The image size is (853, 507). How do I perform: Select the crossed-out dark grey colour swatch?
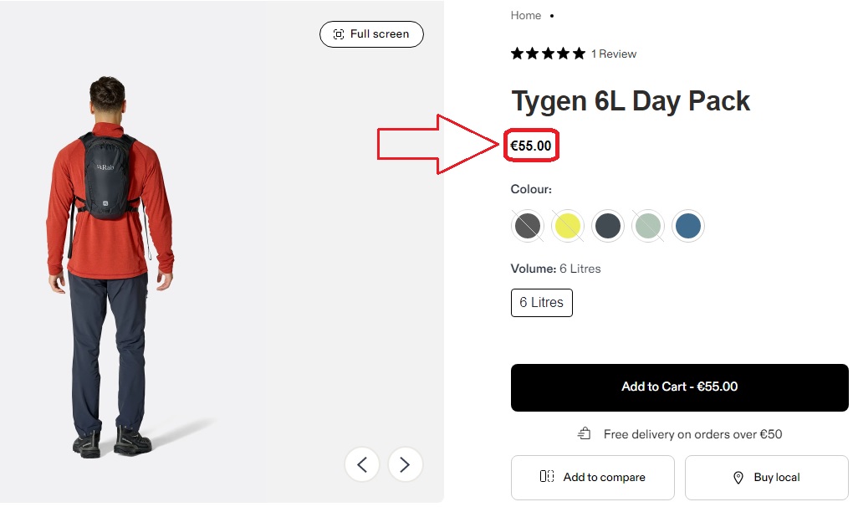(527, 226)
